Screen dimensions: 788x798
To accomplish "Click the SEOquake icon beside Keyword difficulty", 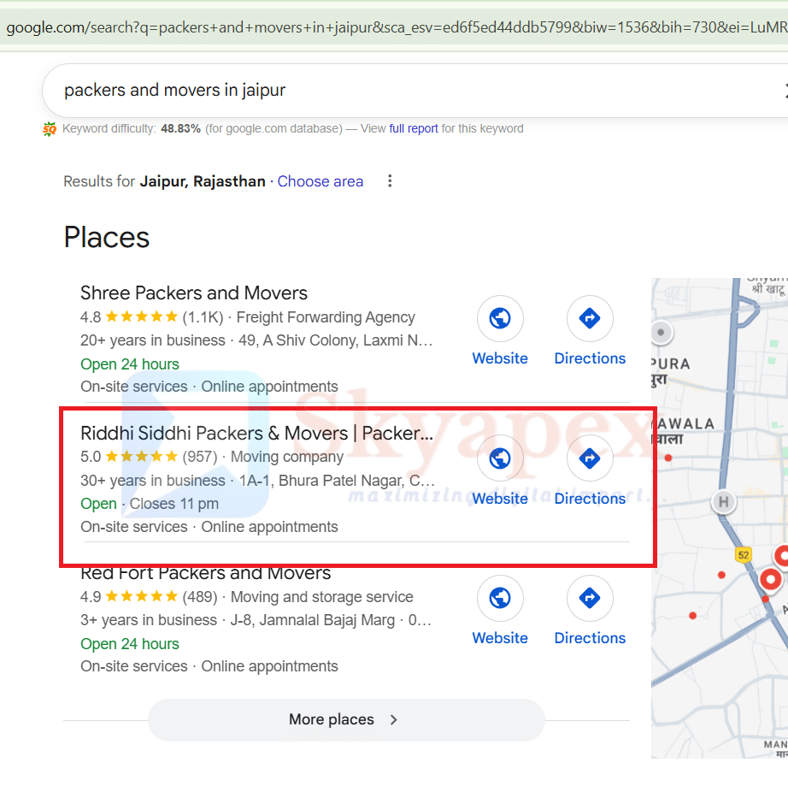I will pos(50,129).
